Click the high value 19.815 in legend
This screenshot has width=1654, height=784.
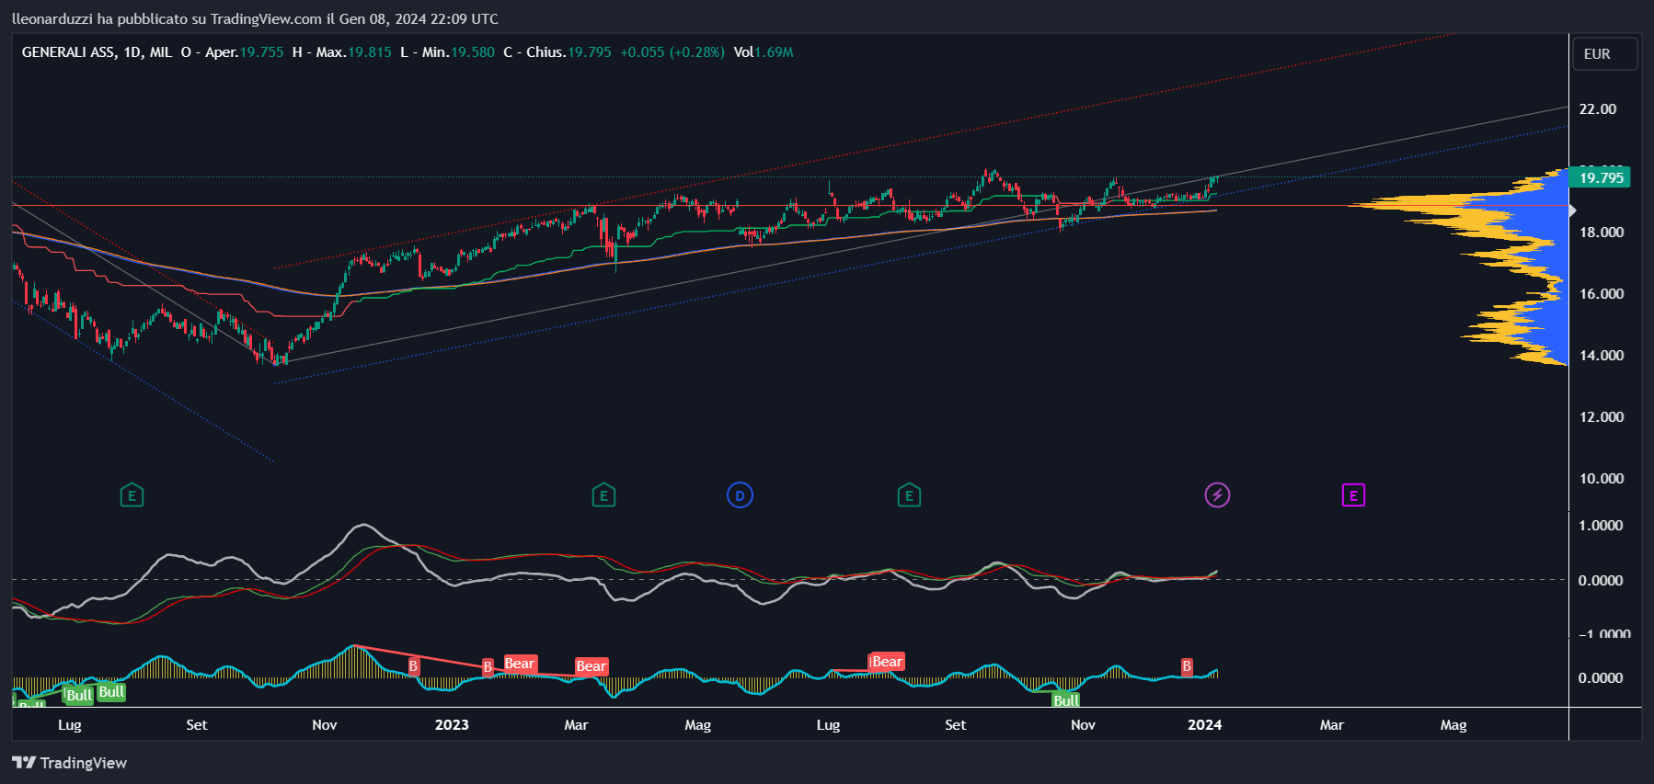[369, 52]
